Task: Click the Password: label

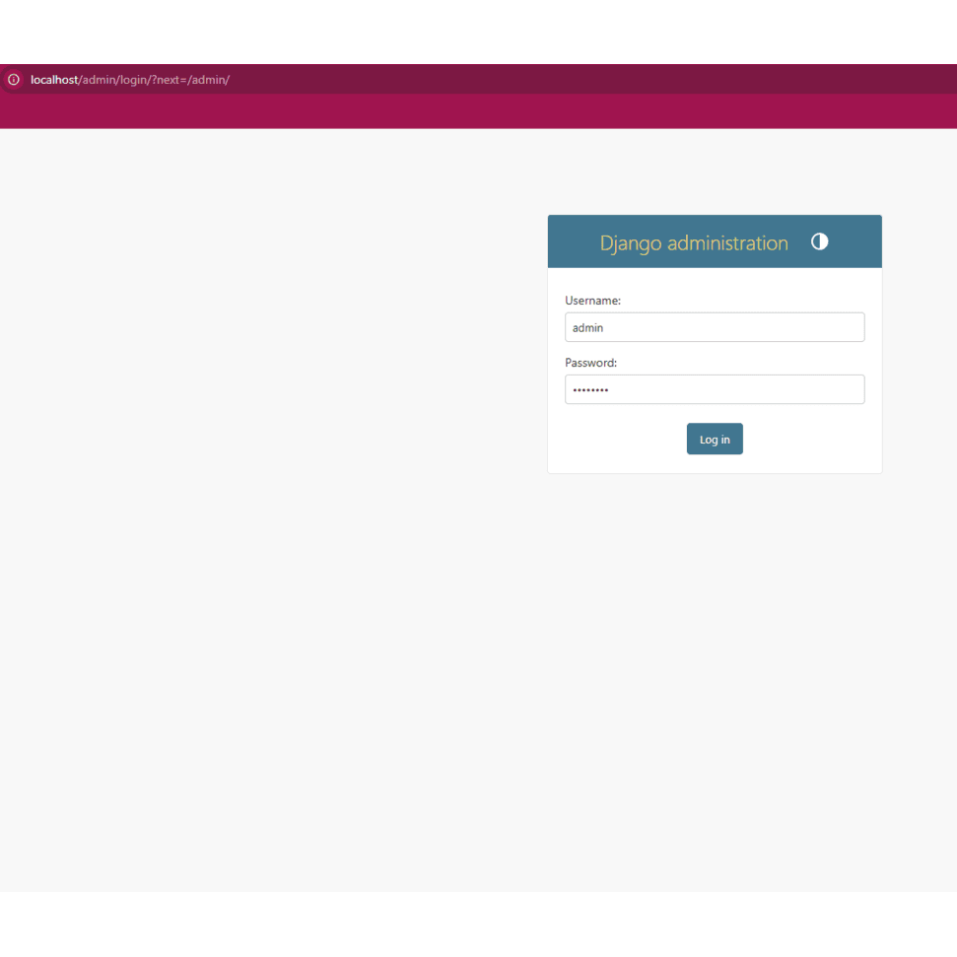Action: coord(590,363)
